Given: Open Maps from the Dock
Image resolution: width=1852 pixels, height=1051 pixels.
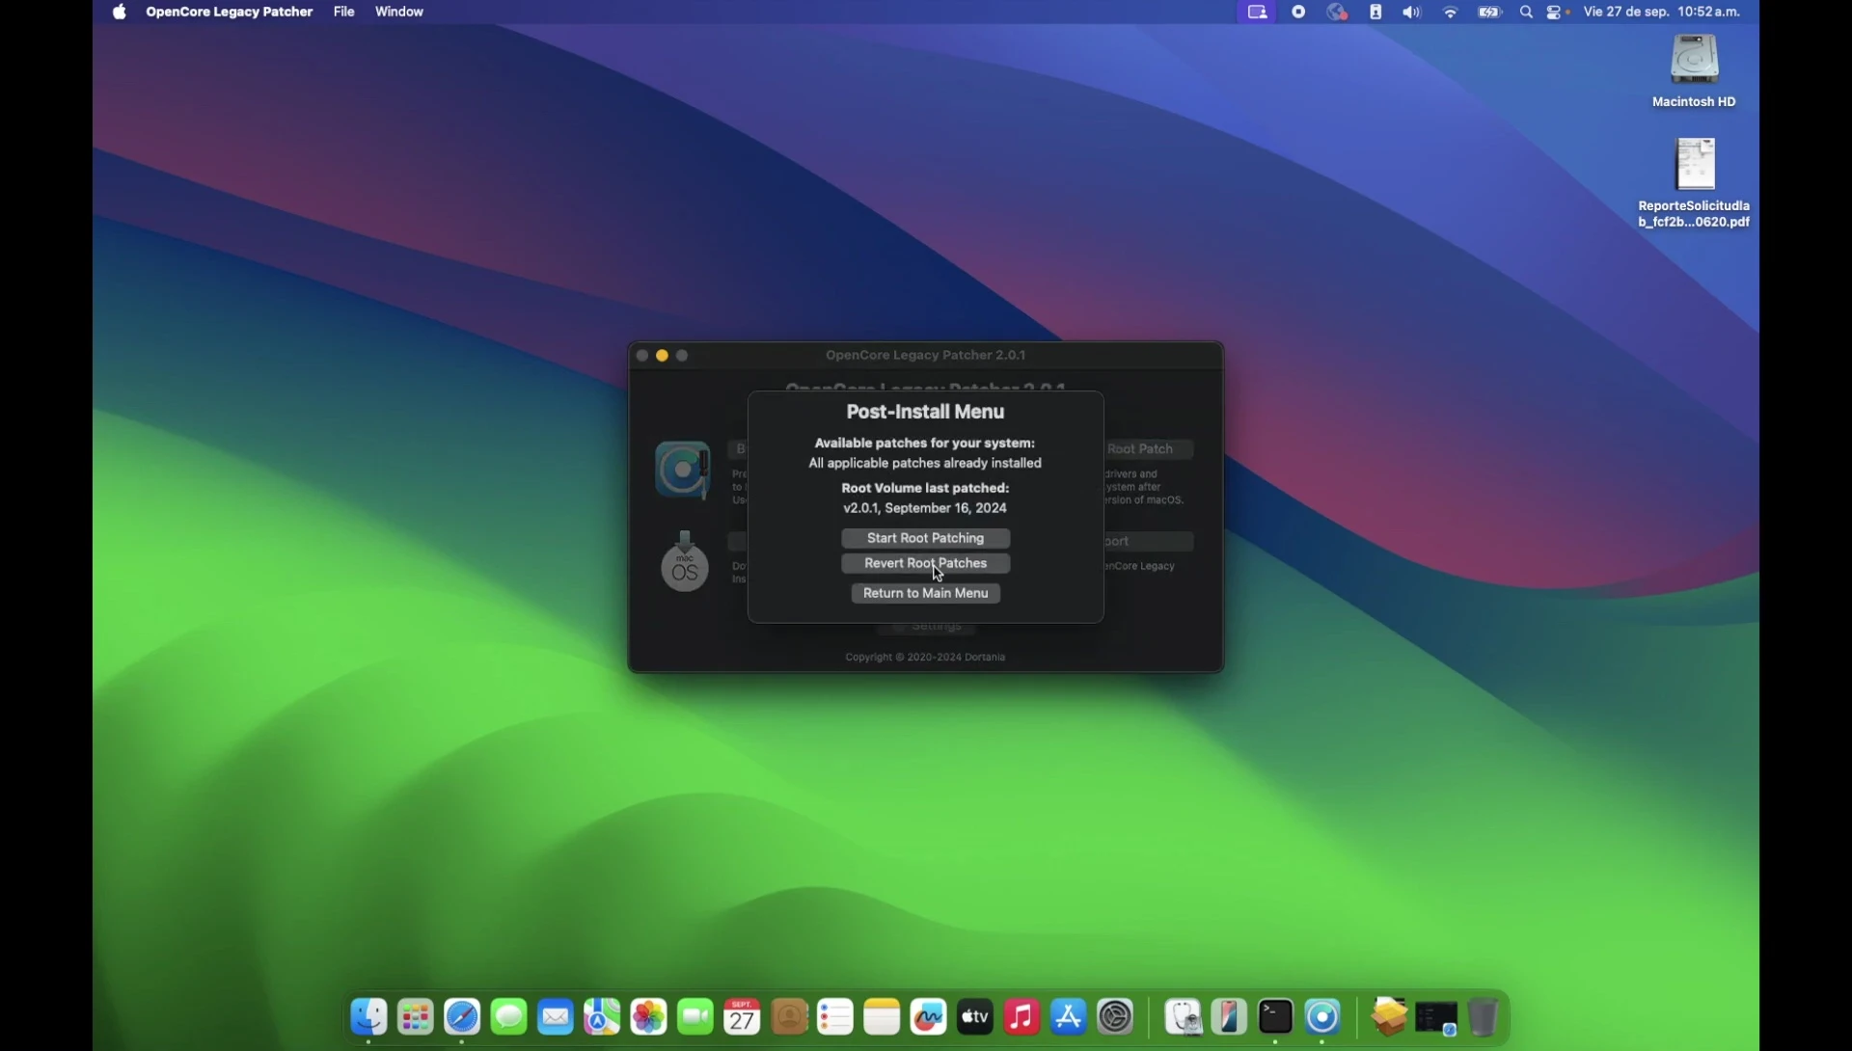Looking at the screenshot, I should (602, 1016).
